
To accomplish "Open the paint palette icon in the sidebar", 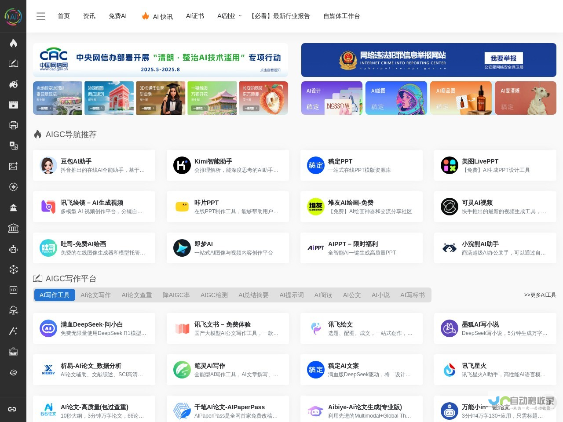I will (13, 84).
